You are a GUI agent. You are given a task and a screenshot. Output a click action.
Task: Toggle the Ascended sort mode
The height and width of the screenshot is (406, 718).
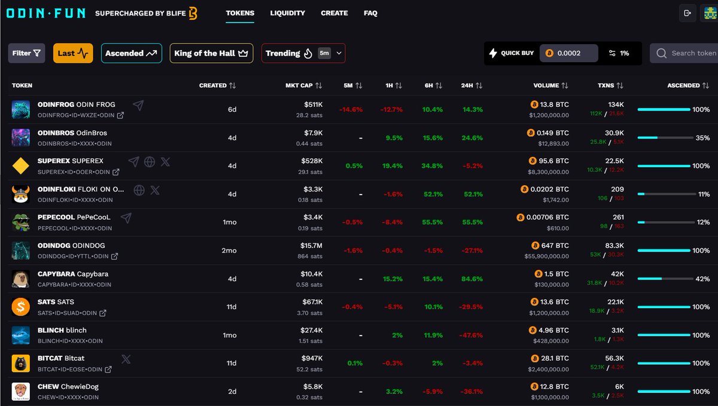click(131, 53)
